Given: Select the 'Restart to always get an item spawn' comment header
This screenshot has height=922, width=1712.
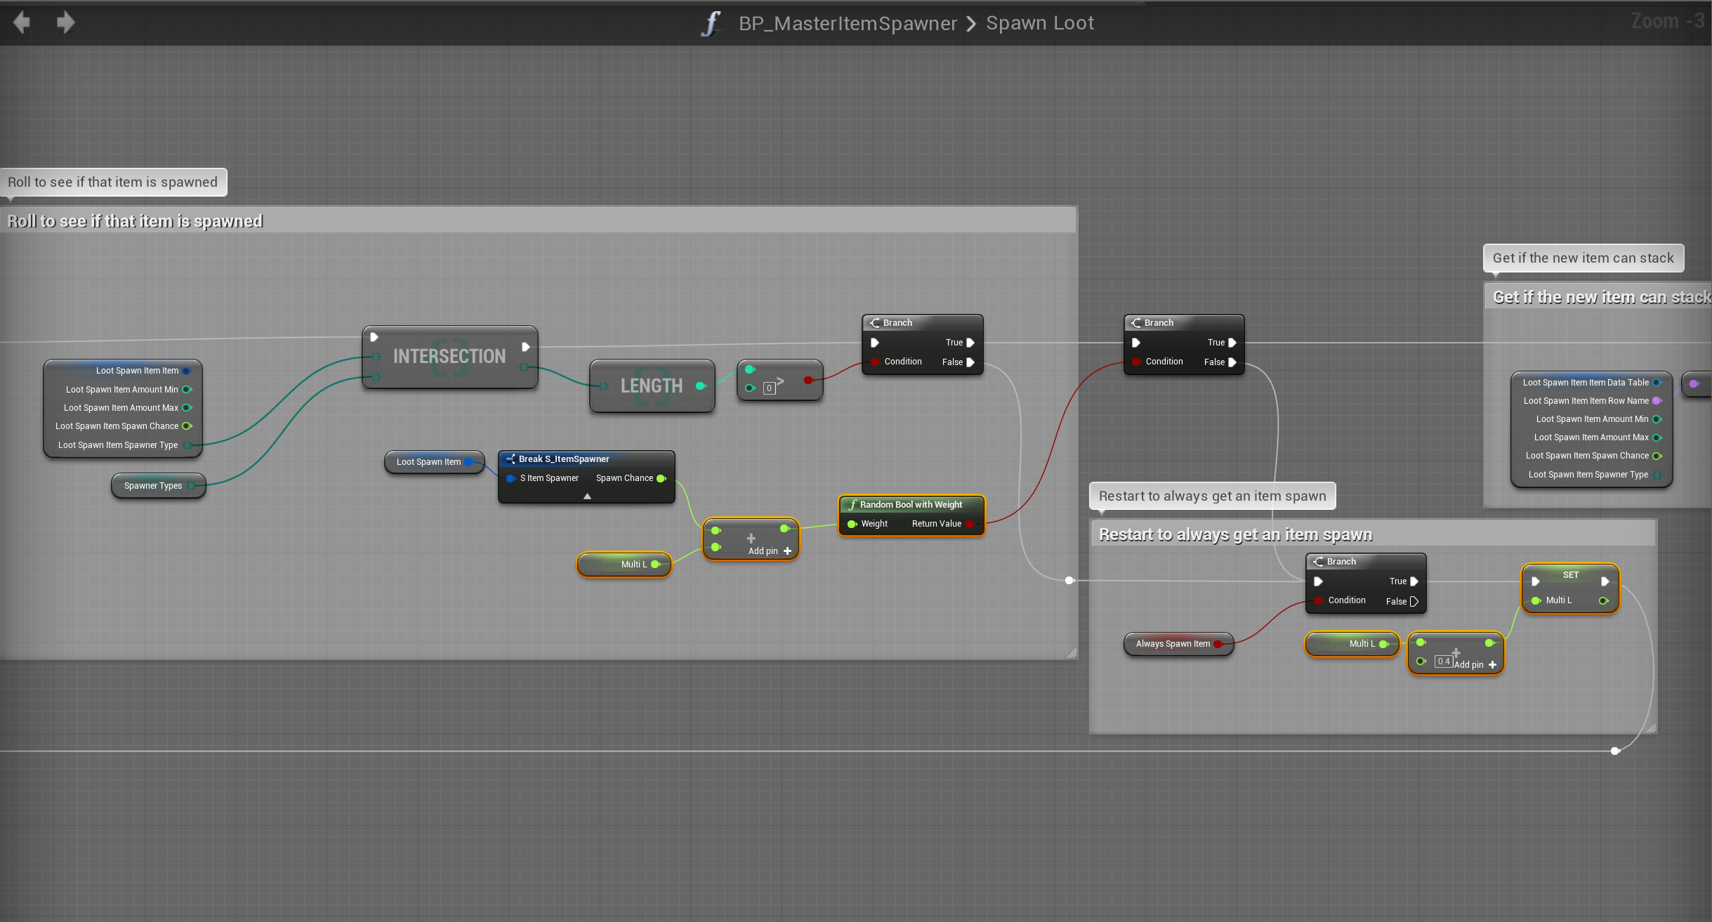Looking at the screenshot, I should [x=1234, y=534].
